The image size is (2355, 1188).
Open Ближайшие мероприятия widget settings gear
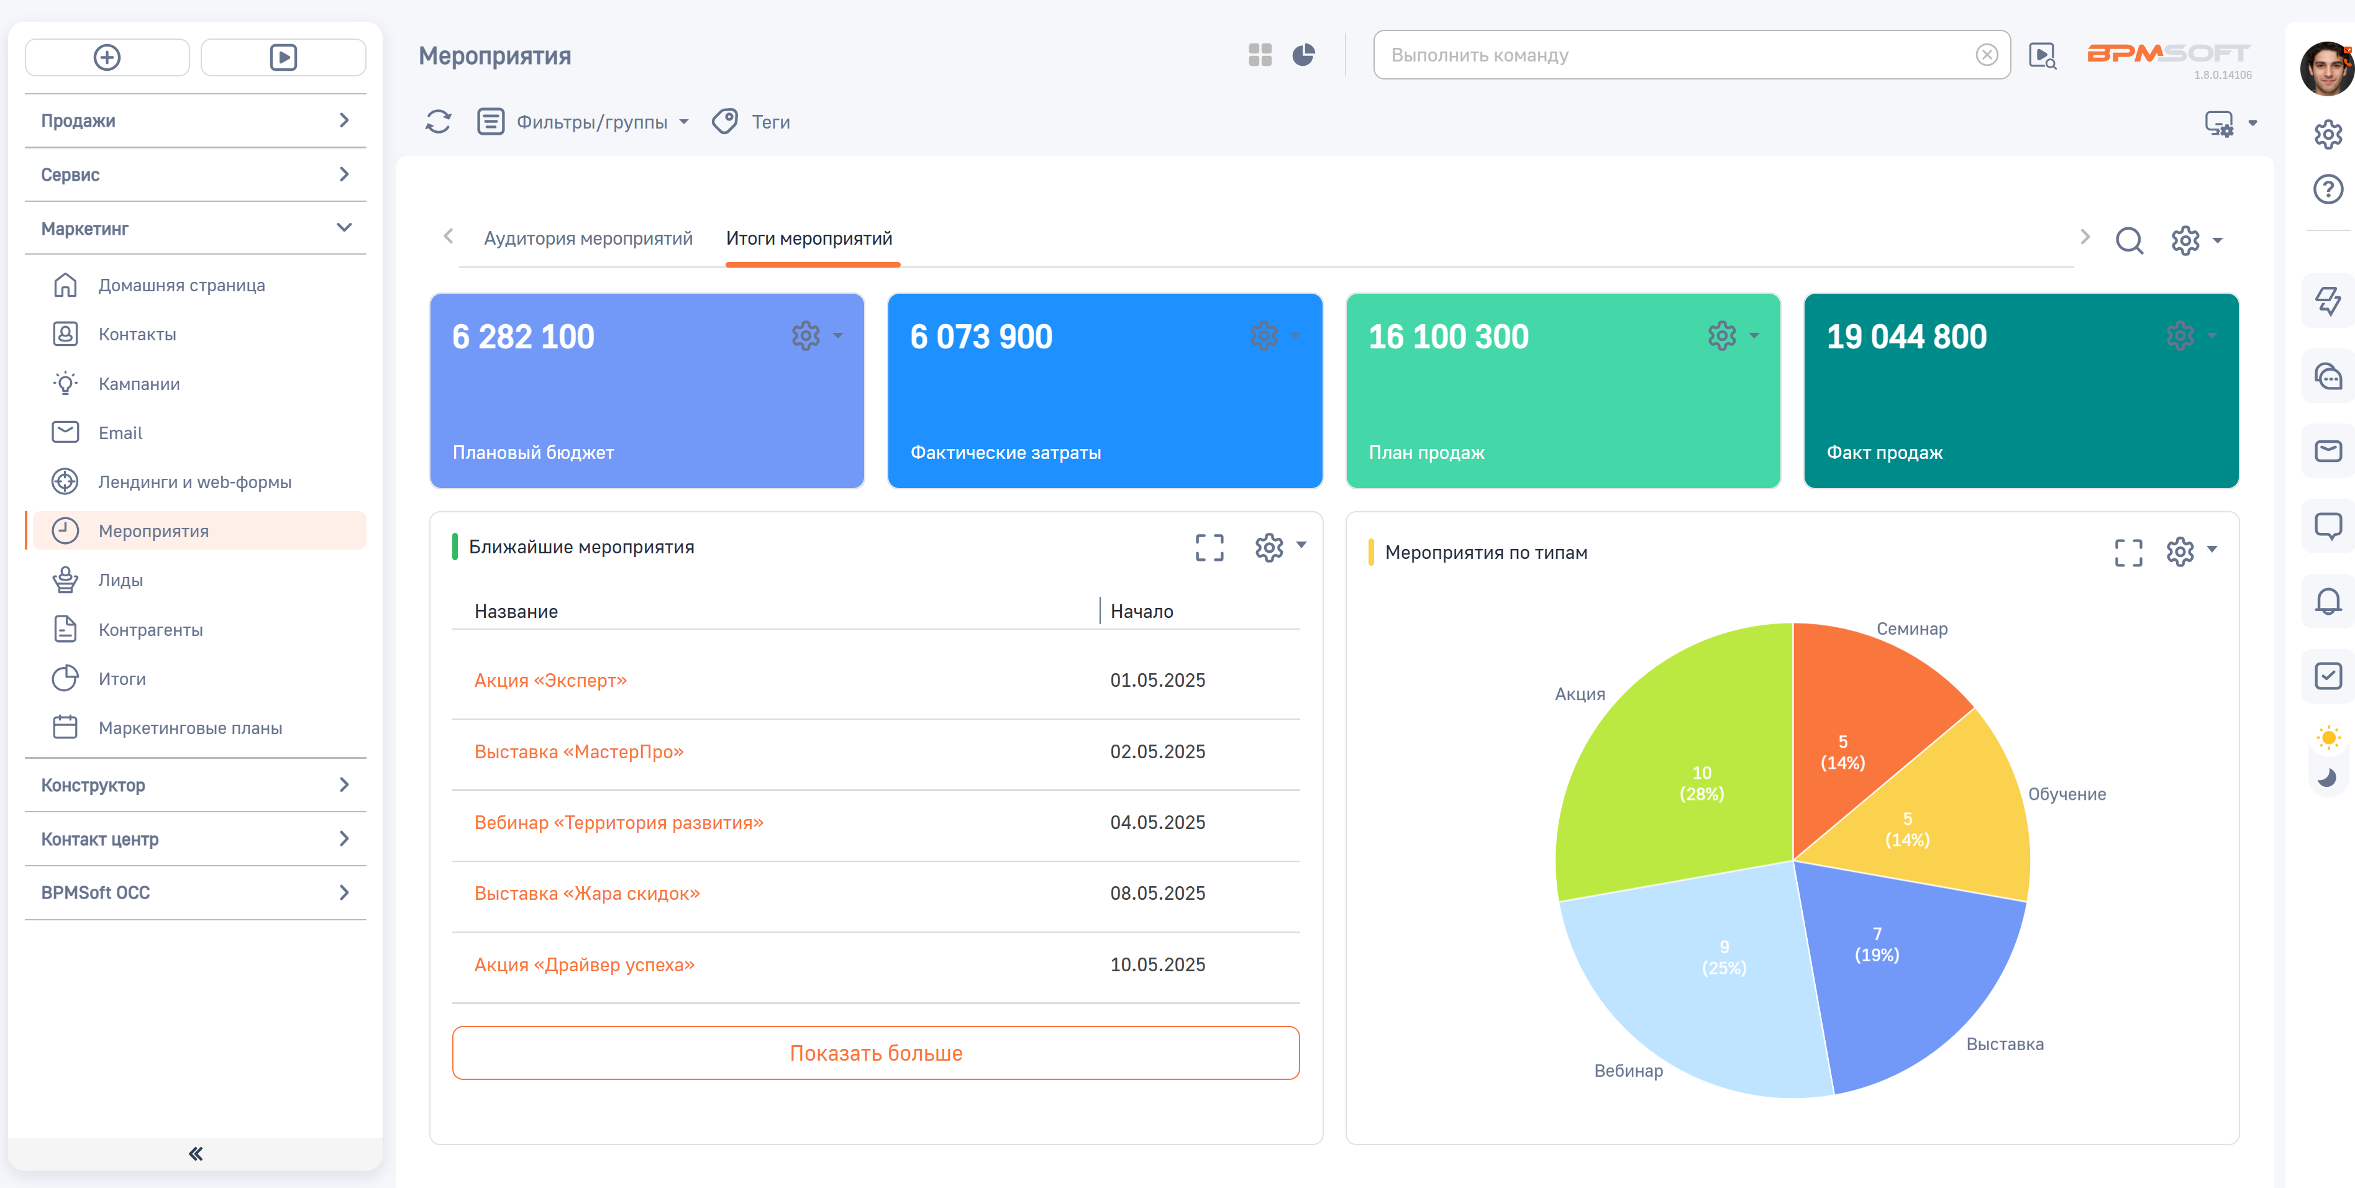coord(1269,547)
